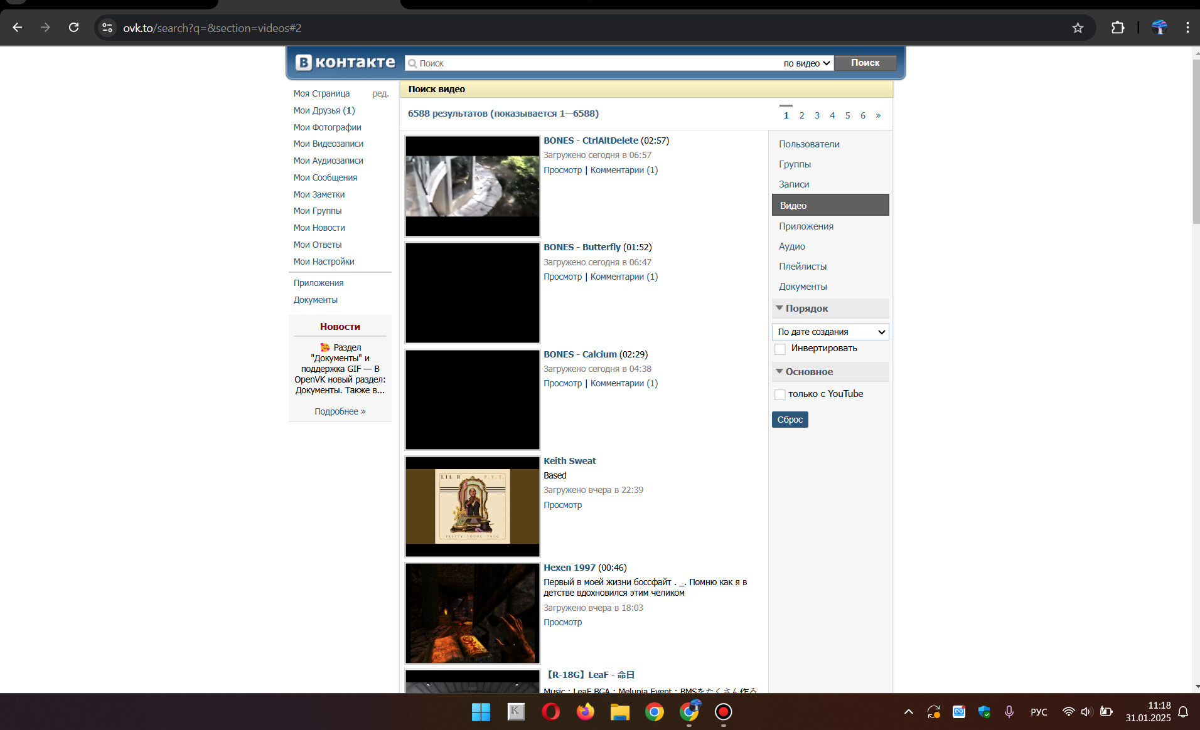Click Просмотр under BONES - Butterfly

[562, 277]
